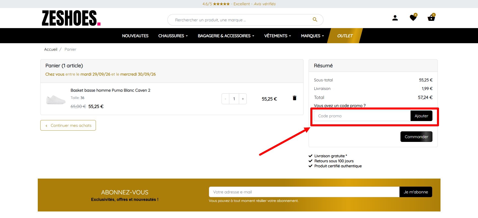Viewport: 478px width, 218px height.
Task: Click the crossed-out price 65,00 €
Action: coord(78,106)
